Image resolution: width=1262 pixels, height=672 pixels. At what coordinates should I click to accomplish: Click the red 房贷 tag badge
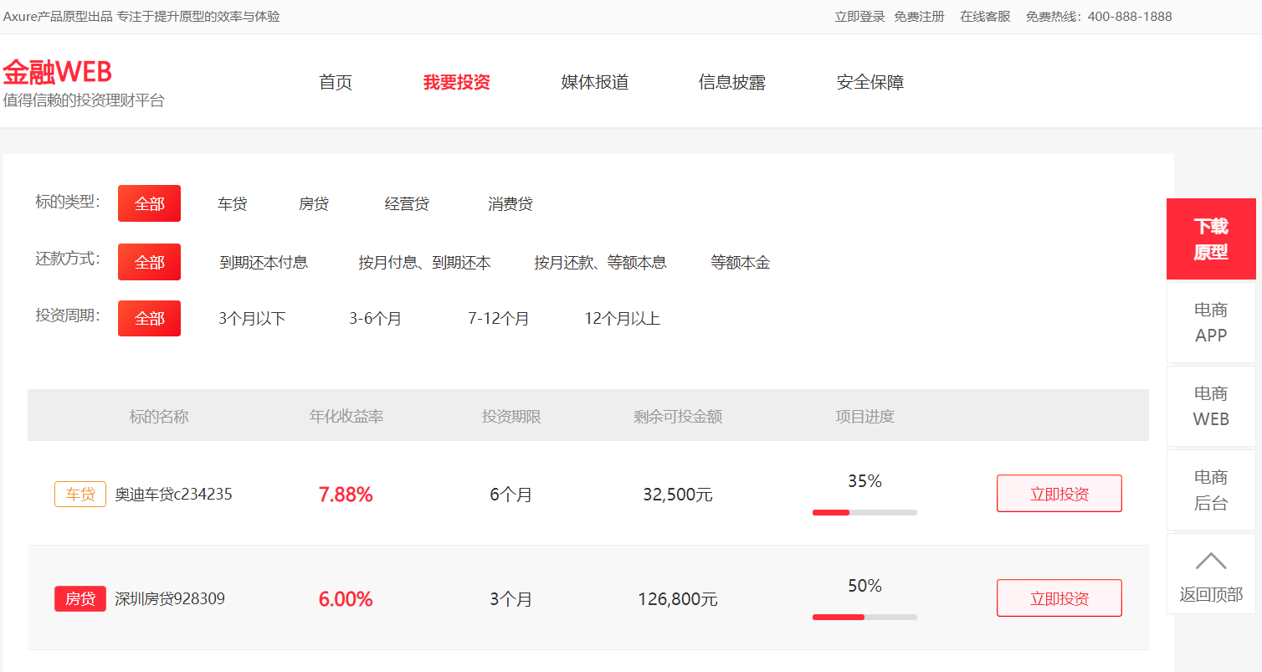click(x=80, y=599)
